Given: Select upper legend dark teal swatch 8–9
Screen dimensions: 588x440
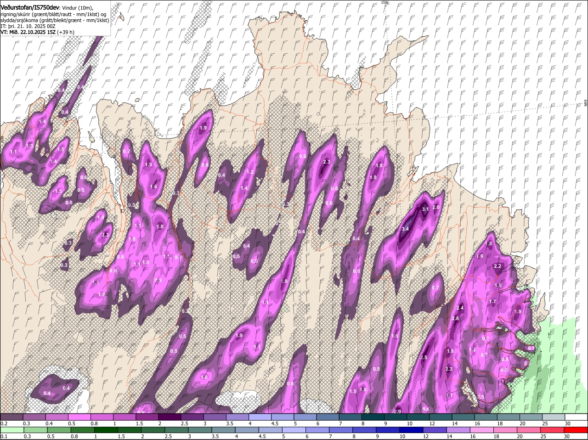Looking at the screenshot, I should pos(373,417).
